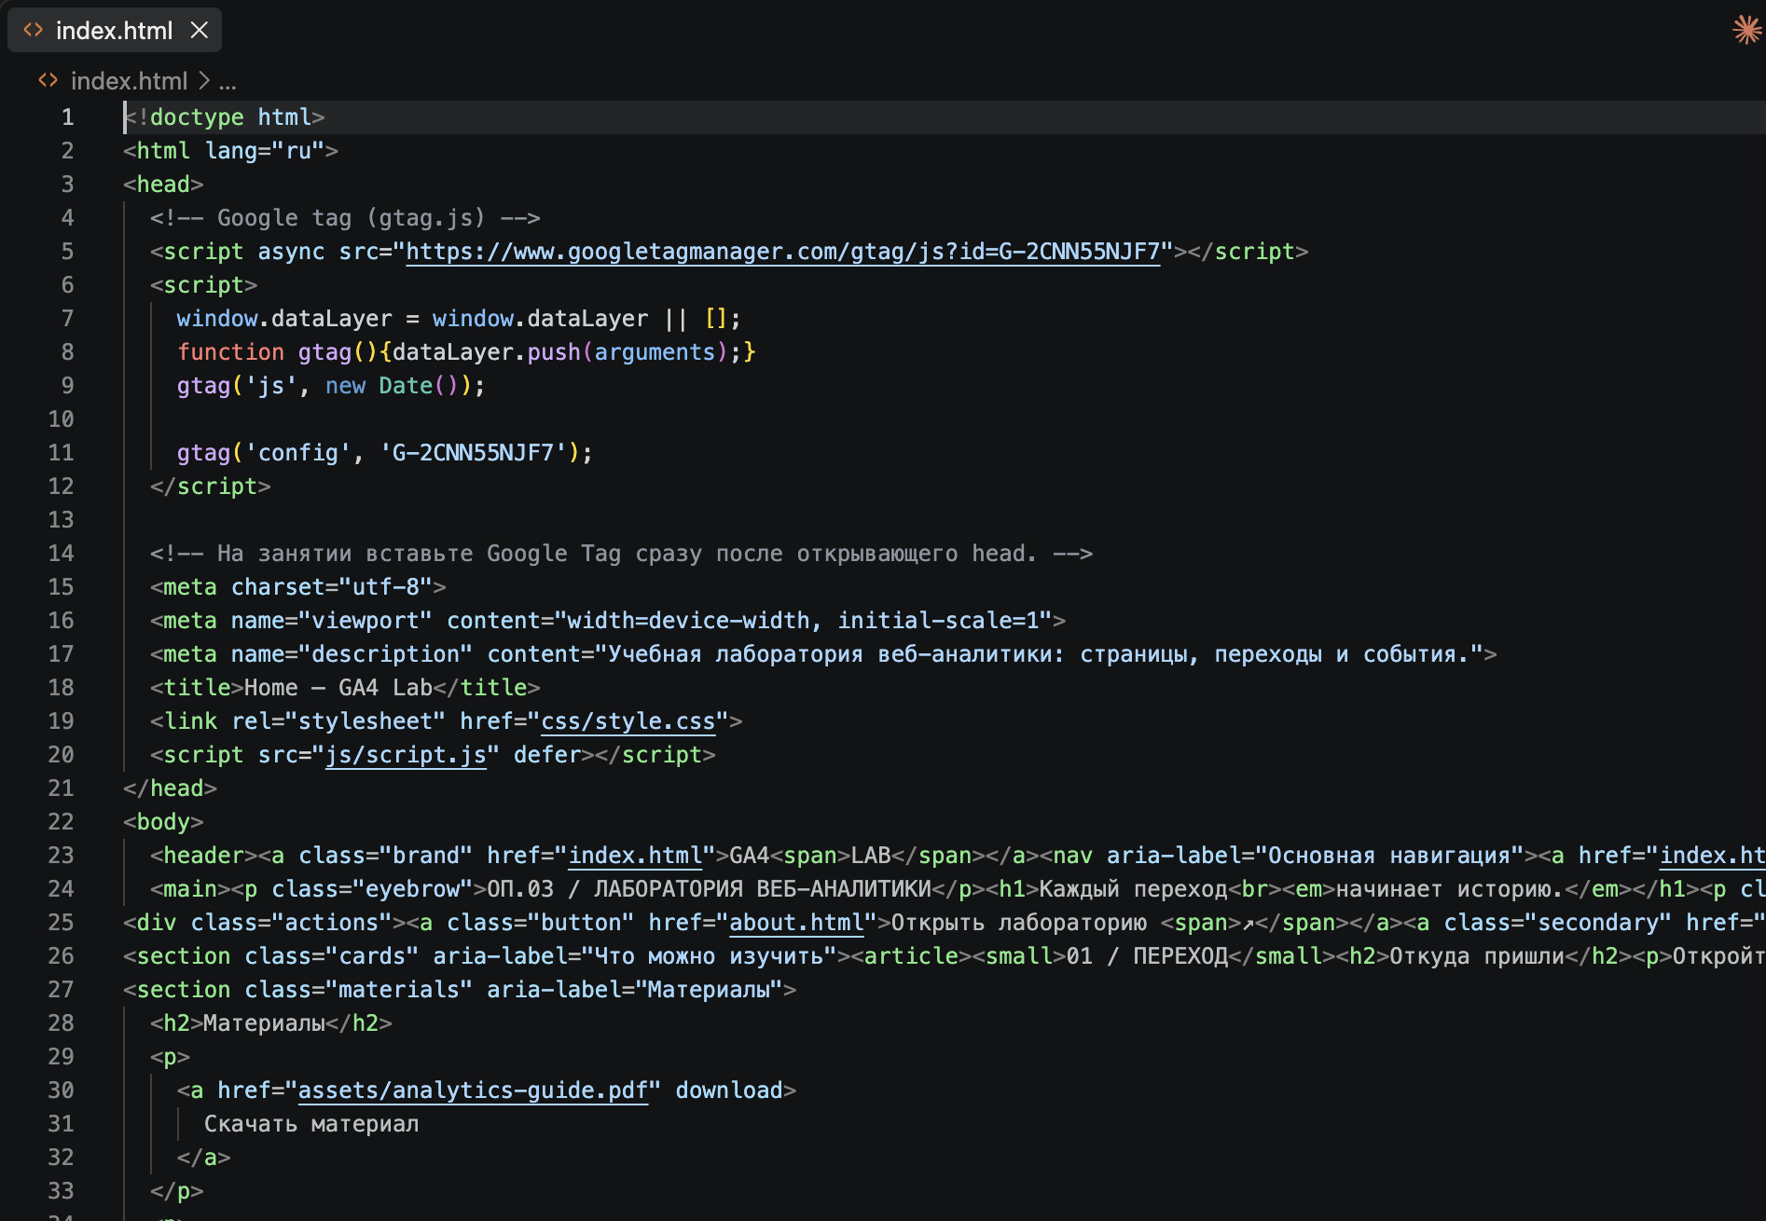Click the 'div class="actions"' line
The width and height of the screenshot is (1766, 1221).
(x=944, y=923)
